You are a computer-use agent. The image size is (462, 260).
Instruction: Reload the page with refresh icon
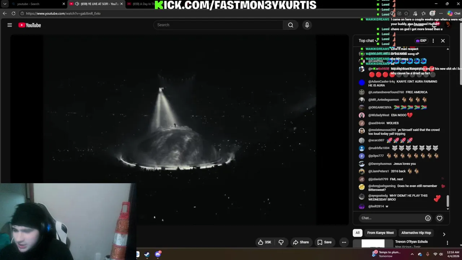click(x=13, y=13)
